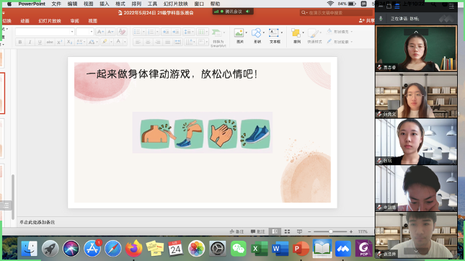Increase the list indent level
The image size is (465, 261).
pyautogui.click(x=176, y=32)
